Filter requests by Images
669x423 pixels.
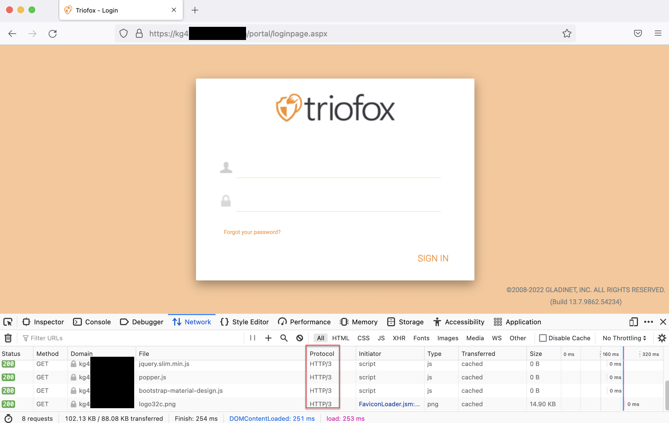point(448,338)
